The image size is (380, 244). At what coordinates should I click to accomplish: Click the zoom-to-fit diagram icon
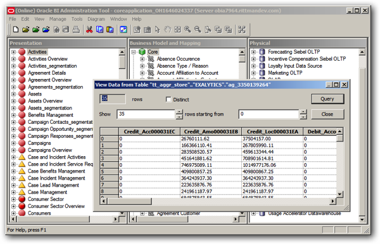click(177, 30)
